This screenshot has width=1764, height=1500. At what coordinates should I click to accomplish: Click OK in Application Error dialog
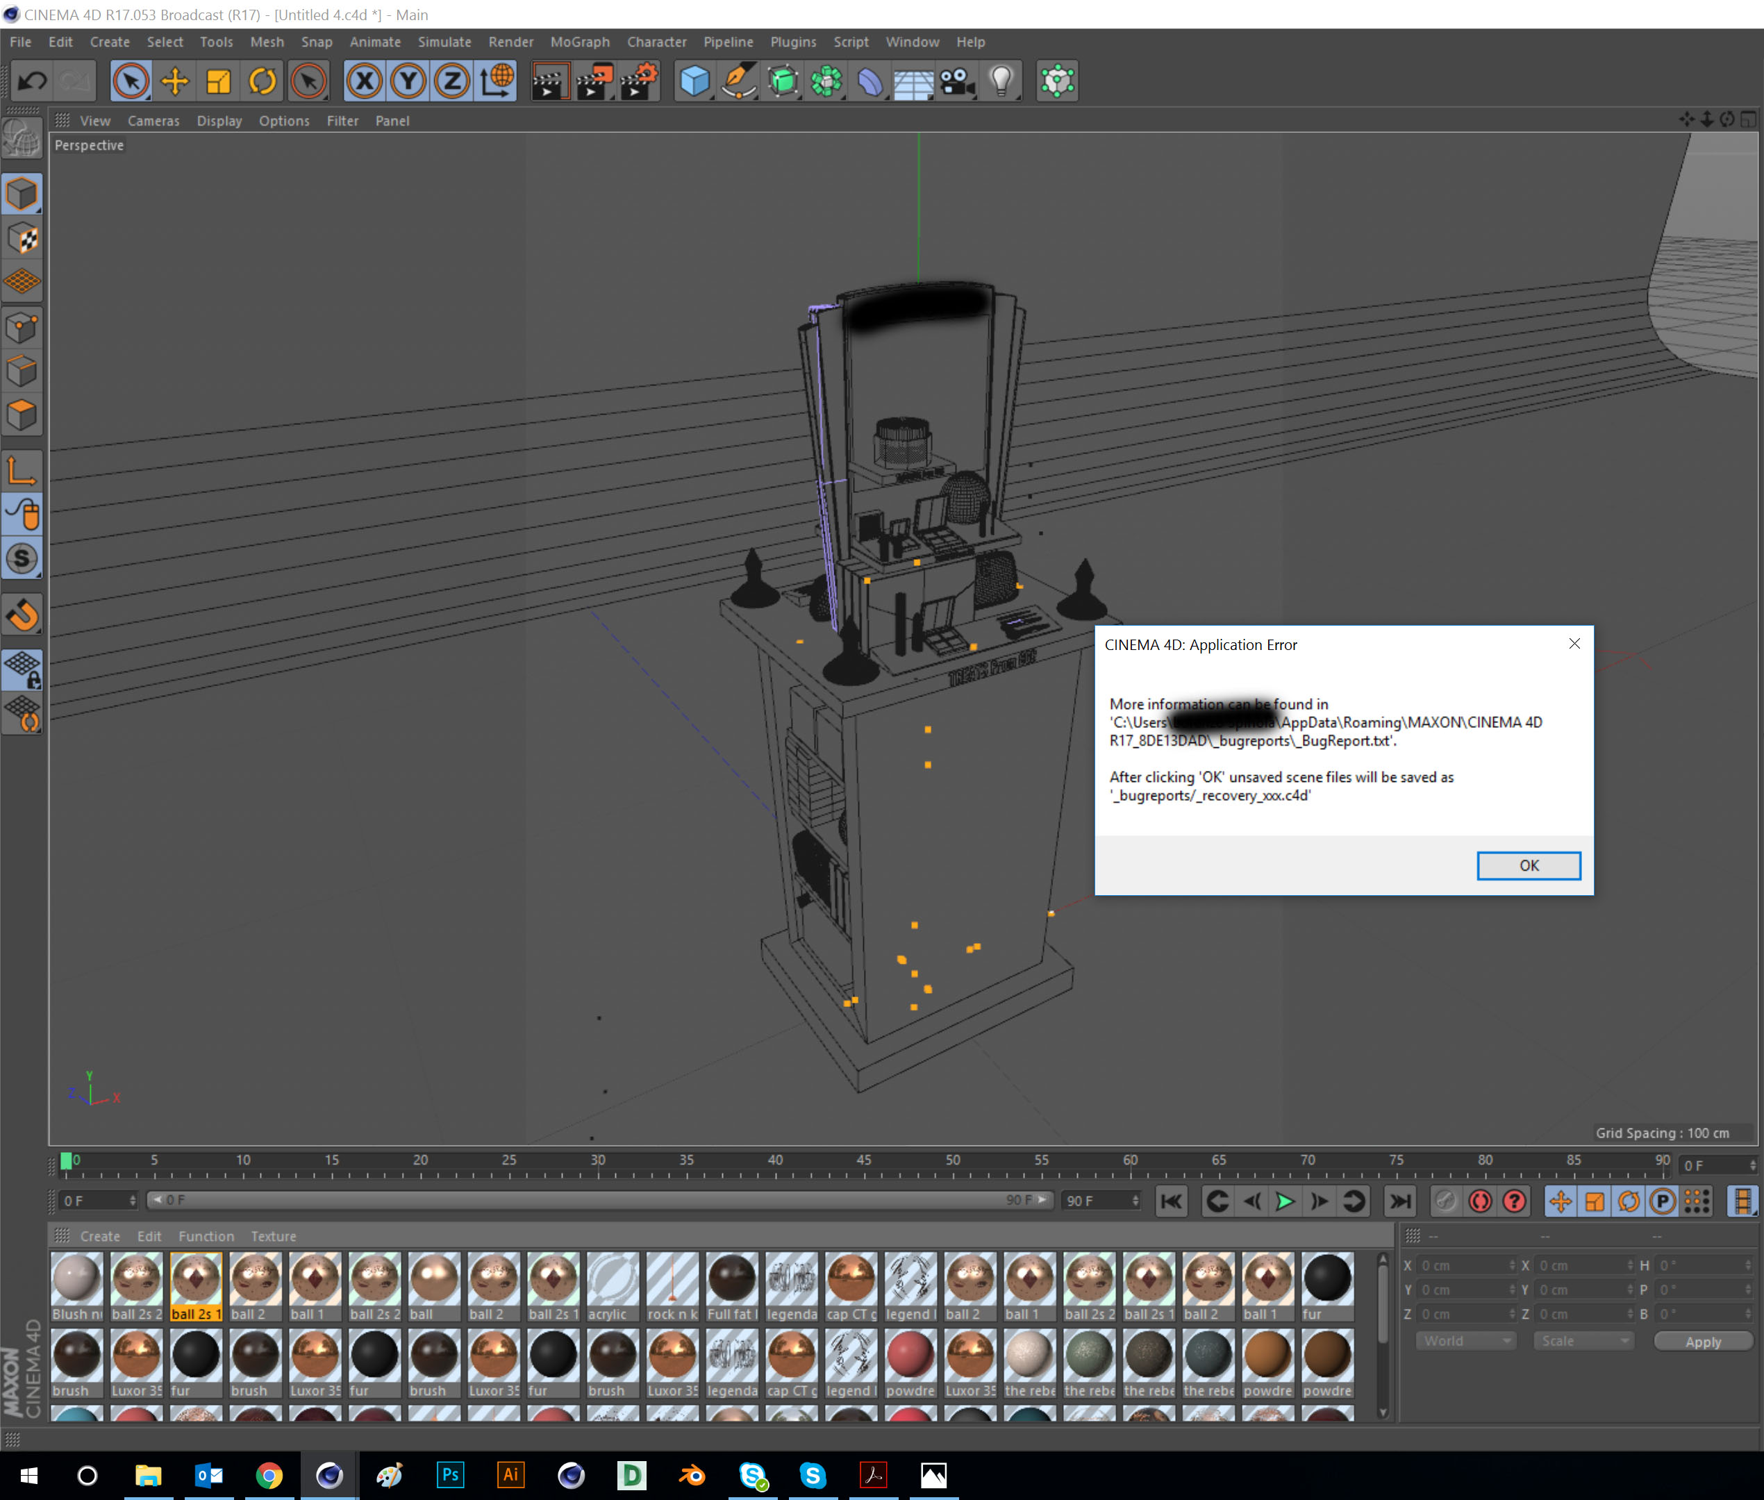(1528, 865)
